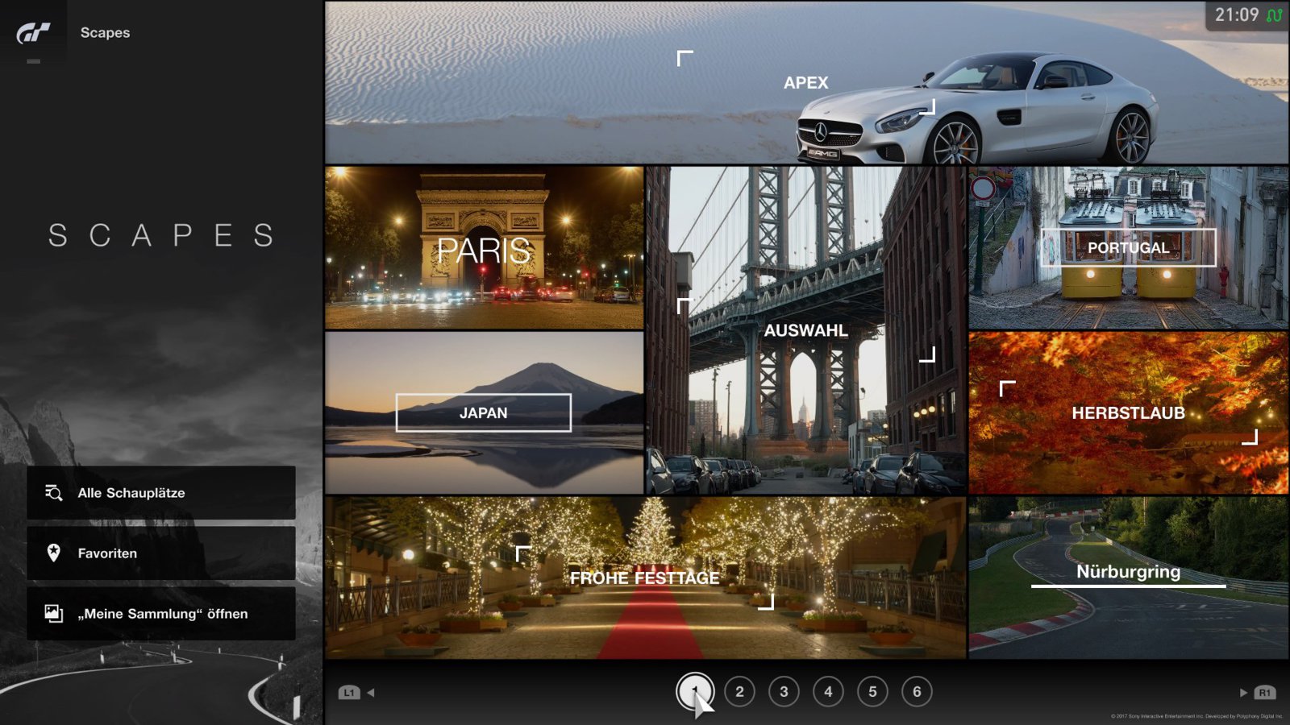Click the pin star icon beside Favoriten
Viewport: 1290px width, 725px height.
[53, 553]
